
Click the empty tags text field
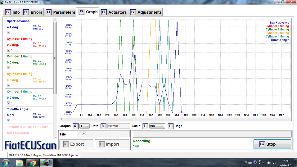[x=212, y=134]
